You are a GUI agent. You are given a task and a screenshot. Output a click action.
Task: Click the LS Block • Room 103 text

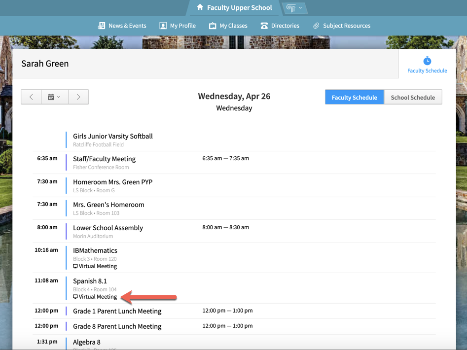[96, 213]
